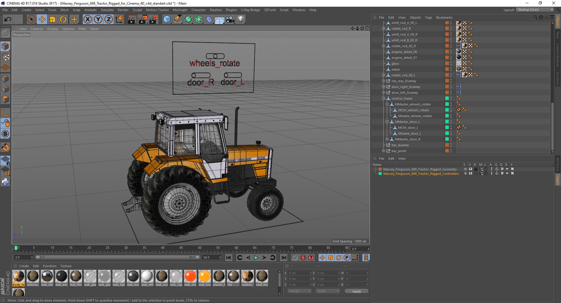Open Edit Render Settings icon
This screenshot has width=561, height=303.
point(154,20)
